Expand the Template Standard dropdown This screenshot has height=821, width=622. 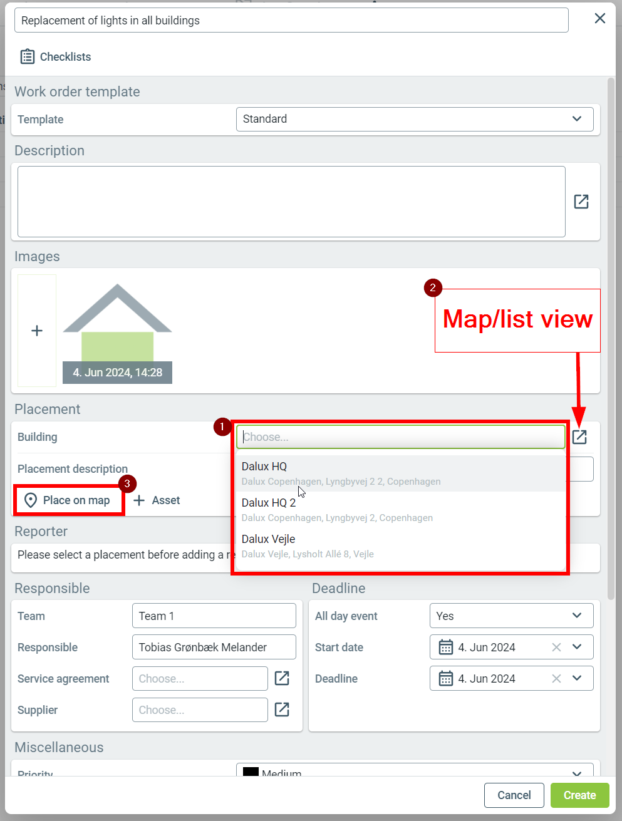pyautogui.click(x=576, y=119)
